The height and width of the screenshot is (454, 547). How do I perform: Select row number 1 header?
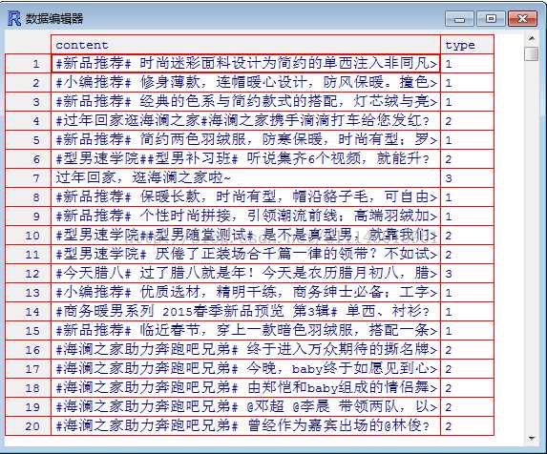(x=29, y=64)
